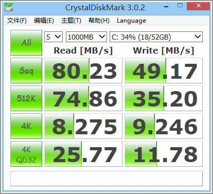Click the Read [MB/s] column header
Viewport: 213px width, 194px height.
tap(83, 50)
